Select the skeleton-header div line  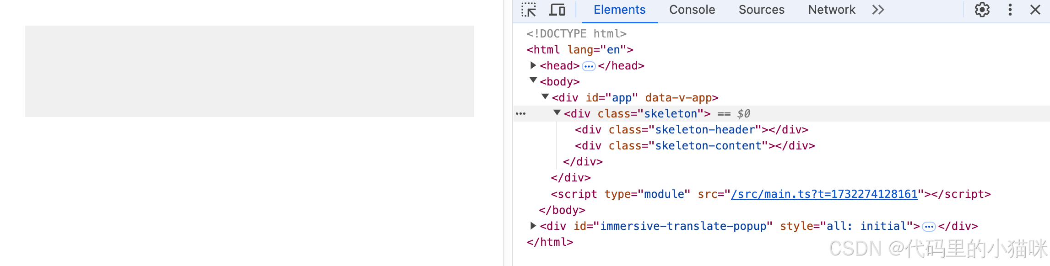coord(692,130)
